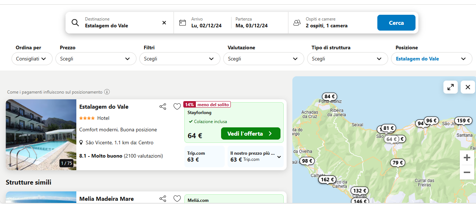Viewport: 476px width, 204px height.
Task: Open the Ordina per Consigliati dropdown
Action: pos(32,59)
